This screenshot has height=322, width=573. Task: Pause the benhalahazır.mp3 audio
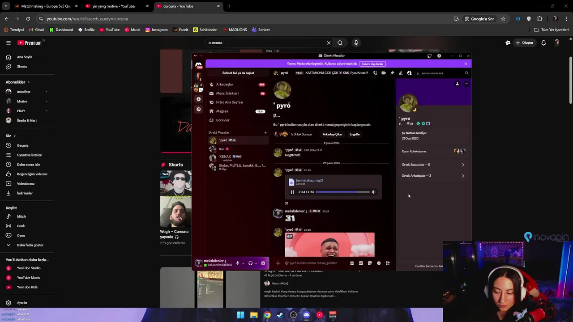click(x=292, y=192)
